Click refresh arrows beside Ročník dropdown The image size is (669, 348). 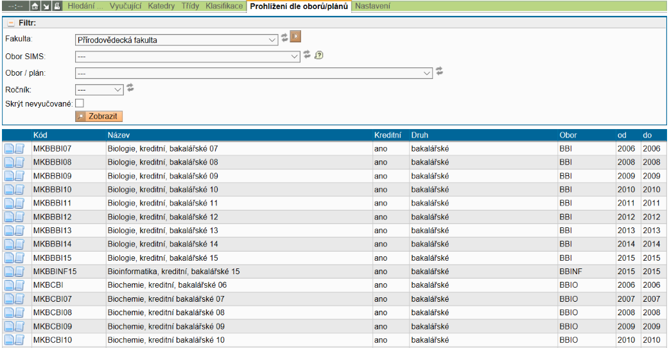point(130,88)
